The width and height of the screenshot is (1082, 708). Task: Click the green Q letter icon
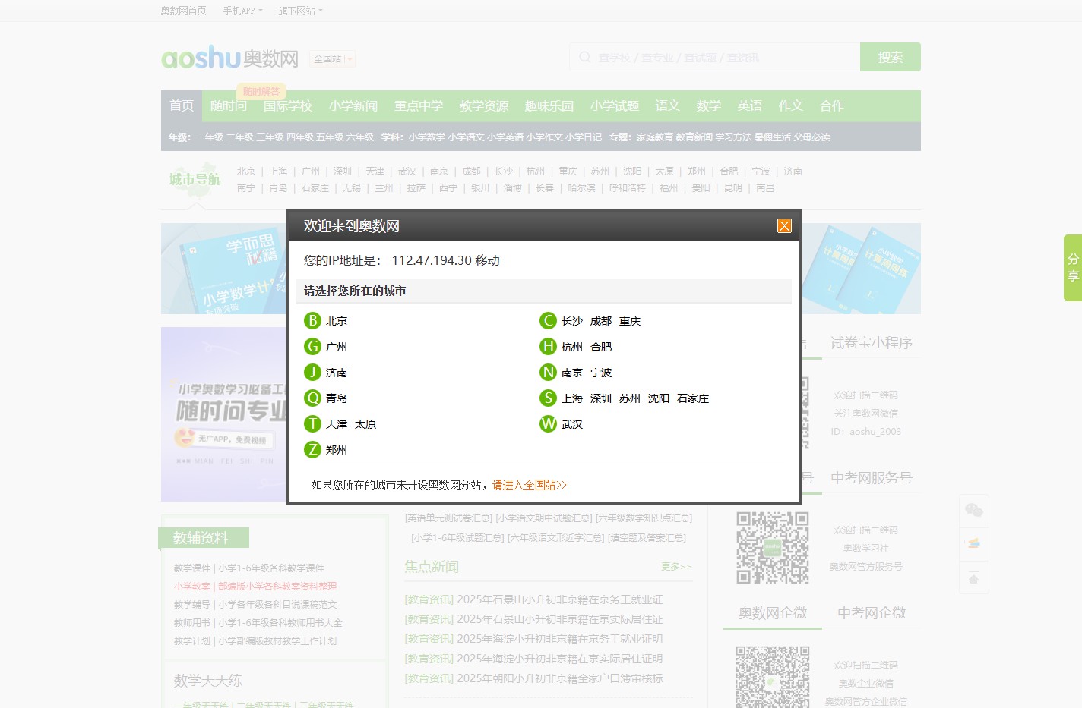click(x=312, y=398)
